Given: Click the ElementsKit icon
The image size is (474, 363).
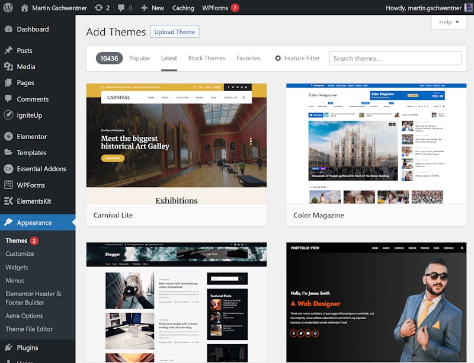Looking at the screenshot, I should [8, 201].
